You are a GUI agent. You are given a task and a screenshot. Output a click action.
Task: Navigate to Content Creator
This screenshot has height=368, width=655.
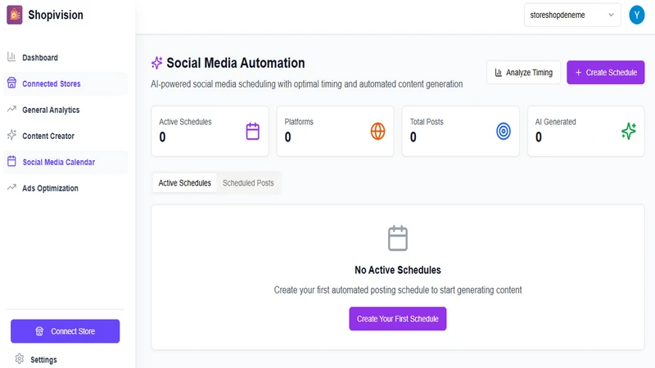[x=65, y=136]
